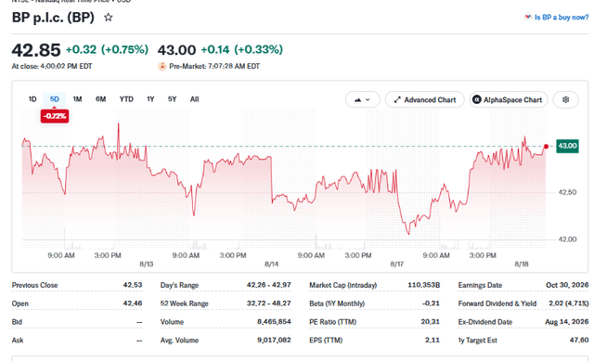Click the EPS (TTM) value 2.11

point(433,341)
